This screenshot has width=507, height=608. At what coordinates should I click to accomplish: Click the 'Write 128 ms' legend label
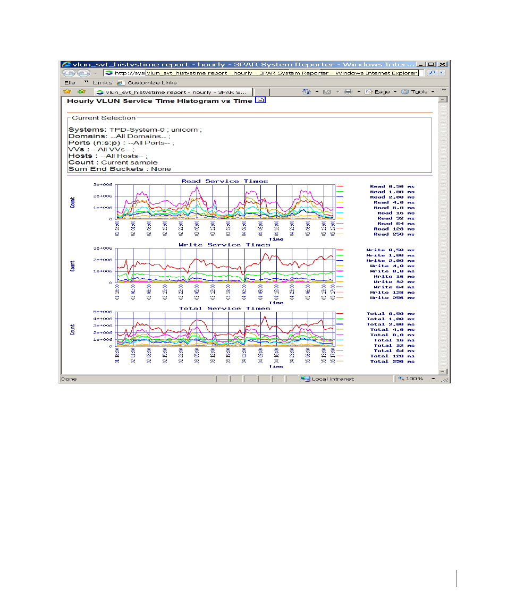pyautogui.click(x=392, y=293)
